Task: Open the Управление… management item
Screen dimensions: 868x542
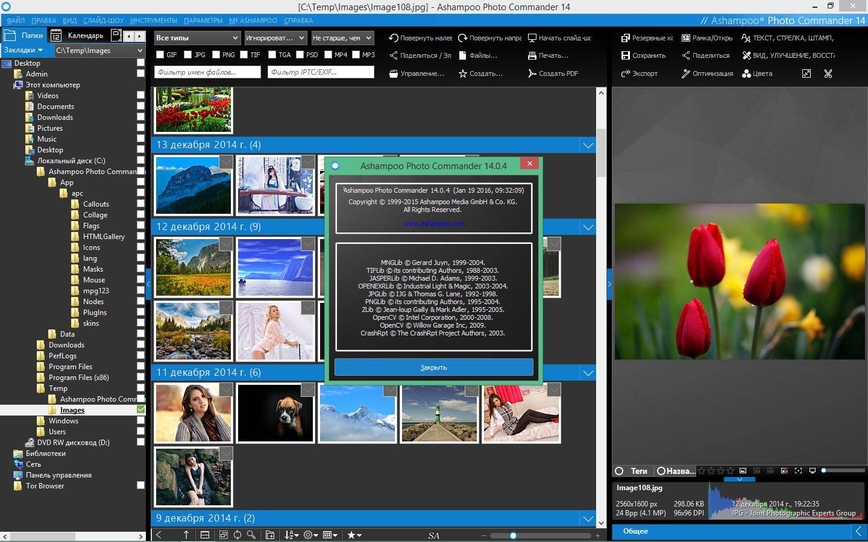Action: [417, 73]
